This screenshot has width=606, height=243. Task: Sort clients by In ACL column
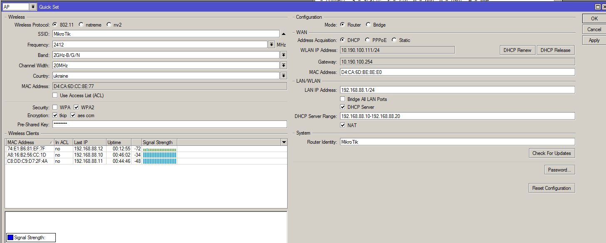click(64, 142)
